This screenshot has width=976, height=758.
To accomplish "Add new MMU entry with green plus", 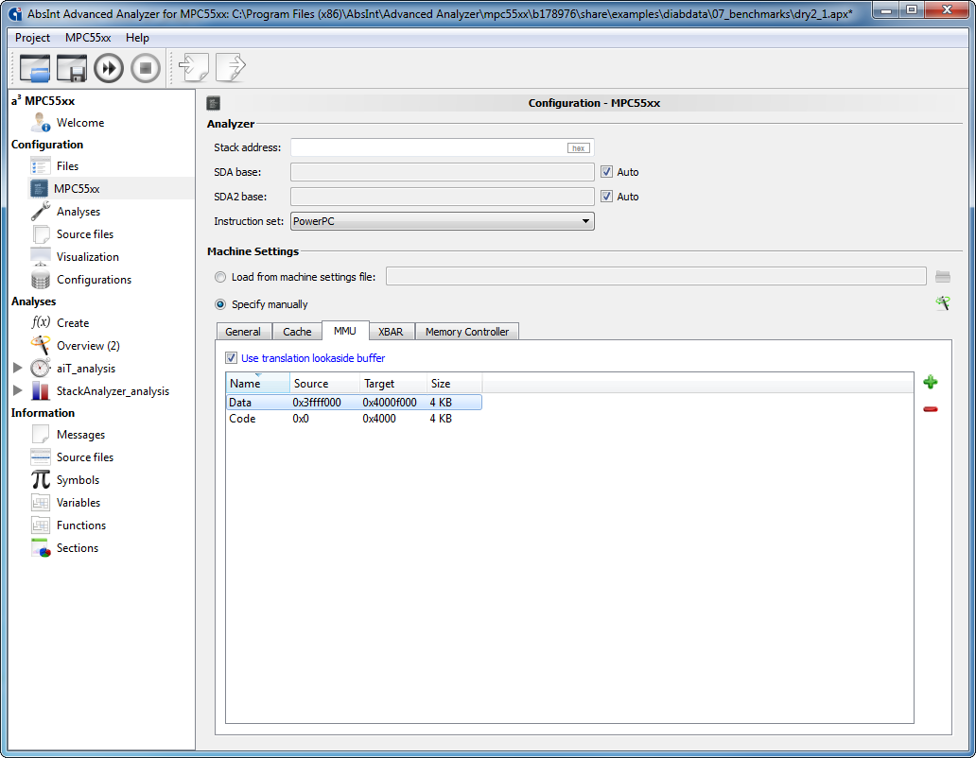I will pos(930,382).
